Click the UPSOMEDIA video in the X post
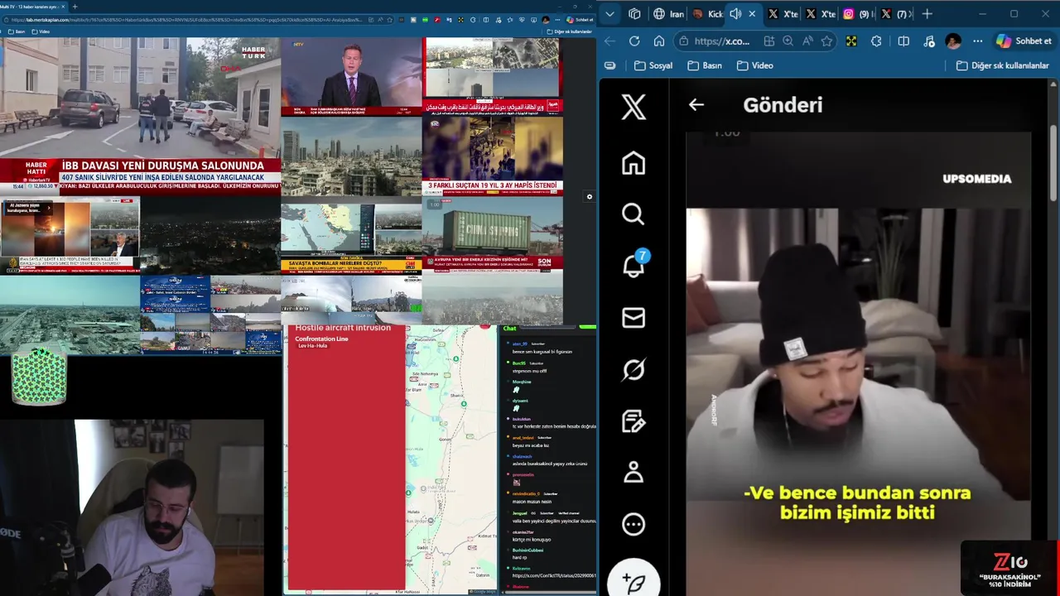Image resolution: width=1060 pixels, height=596 pixels. pyautogui.click(x=858, y=364)
